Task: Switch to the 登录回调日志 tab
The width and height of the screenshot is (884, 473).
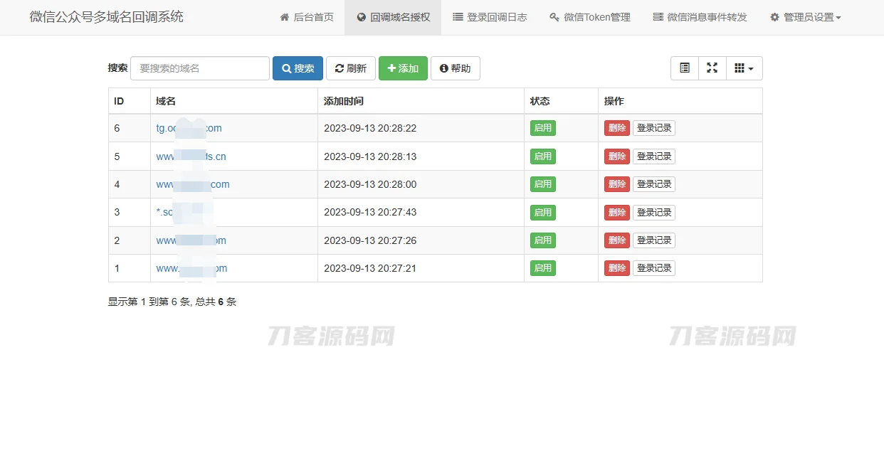Action: [x=488, y=18]
